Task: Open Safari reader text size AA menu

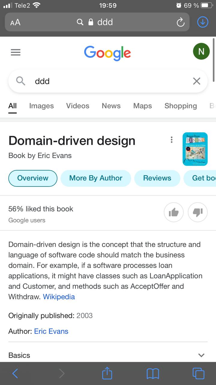Action: (x=15, y=22)
